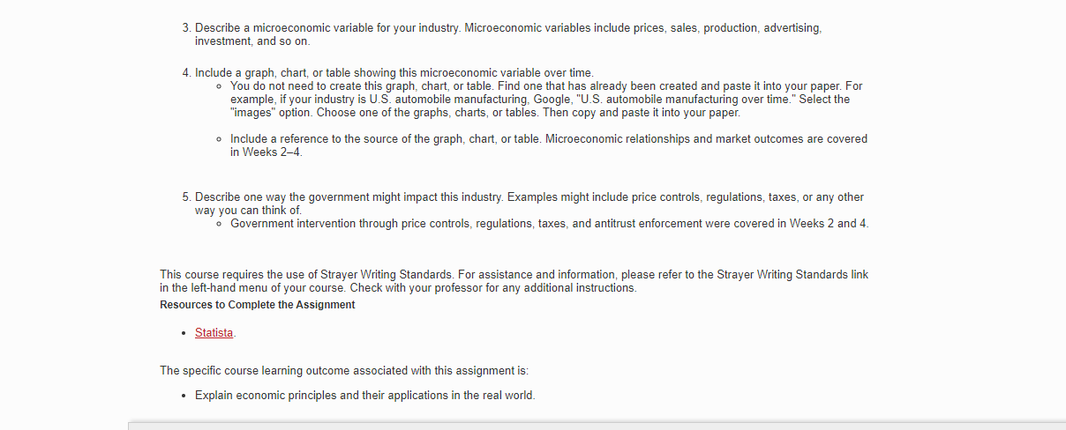Click the bullet marker before Statista
Viewport: 1066px width, 430px height.
coord(183,334)
